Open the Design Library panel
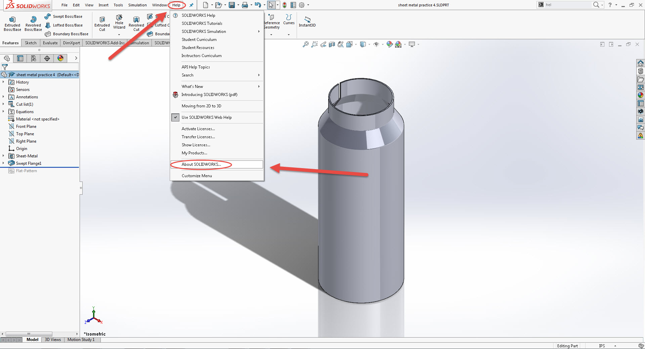 point(641,71)
